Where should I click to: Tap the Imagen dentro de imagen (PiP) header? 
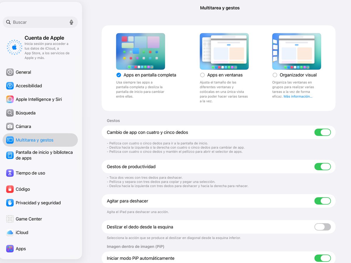coord(135,247)
